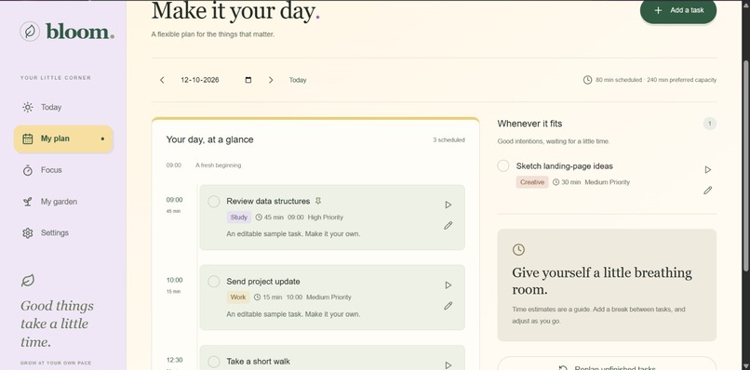750x370 pixels.
Task: Go to next day with right chevron
Action: click(x=271, y=80)
